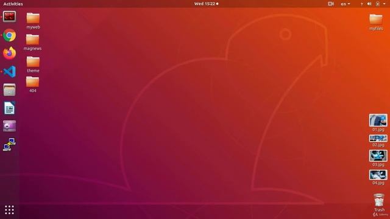Click the battery icon in top bar
This screenshot has height=219, width=390.
click(378, 4)
